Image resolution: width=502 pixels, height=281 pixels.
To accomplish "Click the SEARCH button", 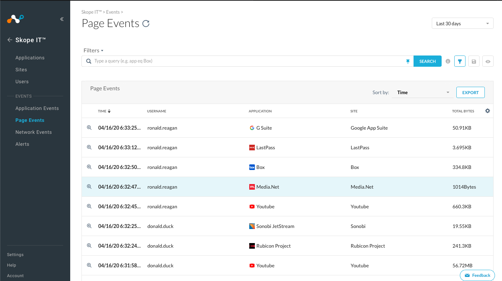I will point(427,61).
